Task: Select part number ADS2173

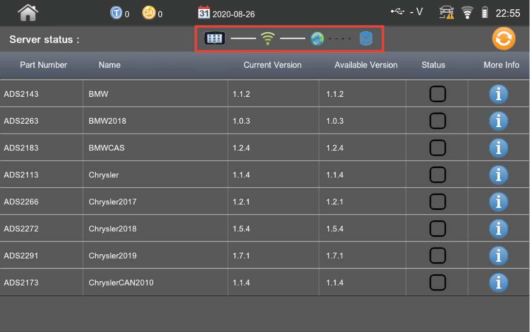Action: 21,283
